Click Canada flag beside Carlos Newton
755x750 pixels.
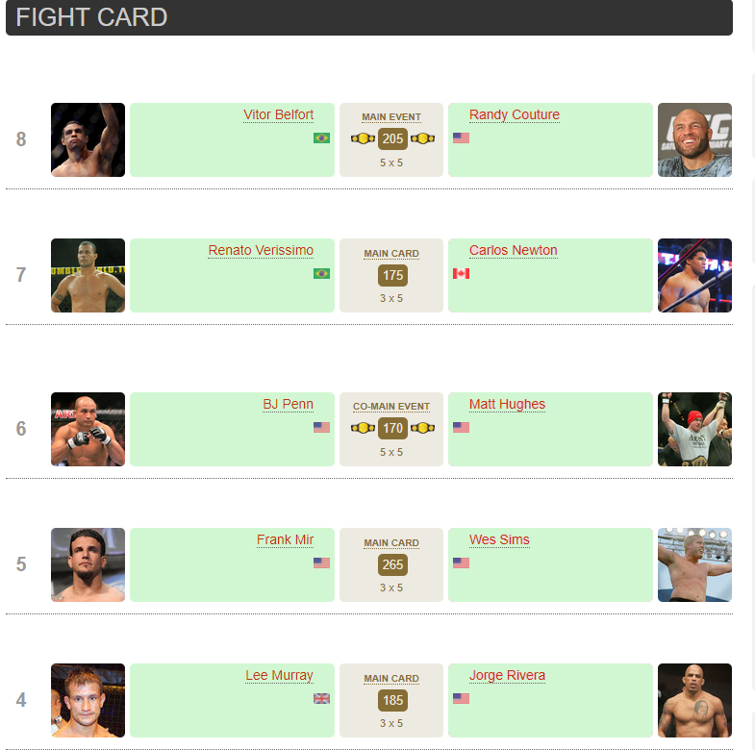tap(461, 274)
